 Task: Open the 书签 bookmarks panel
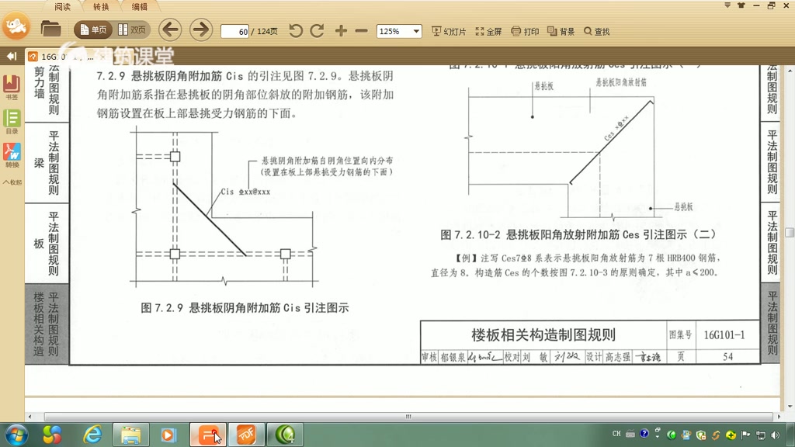[10, 84]
